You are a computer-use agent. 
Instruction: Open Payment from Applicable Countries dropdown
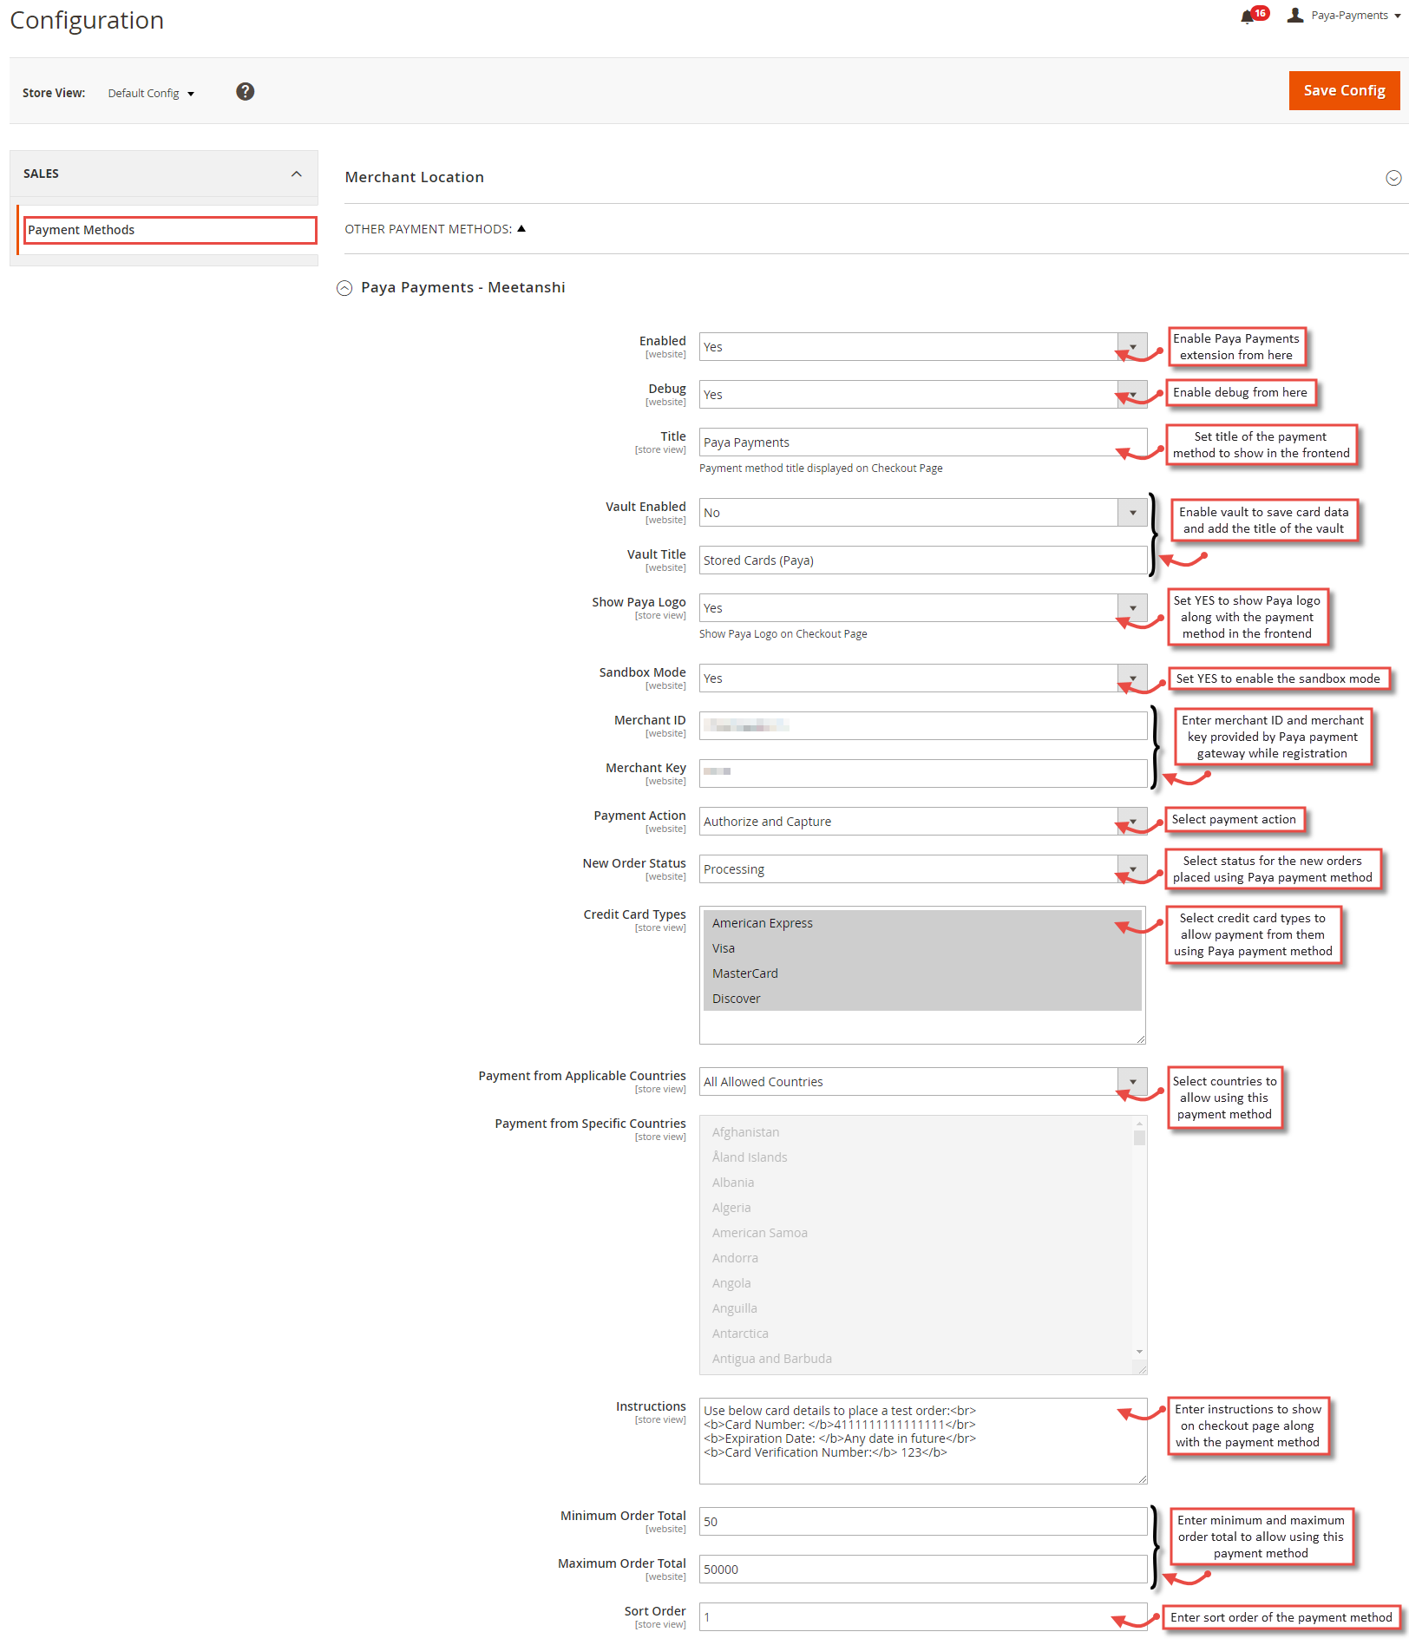coord(923,1082)
